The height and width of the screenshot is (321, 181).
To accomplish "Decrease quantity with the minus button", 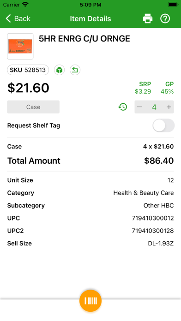I will pos(139,107).
